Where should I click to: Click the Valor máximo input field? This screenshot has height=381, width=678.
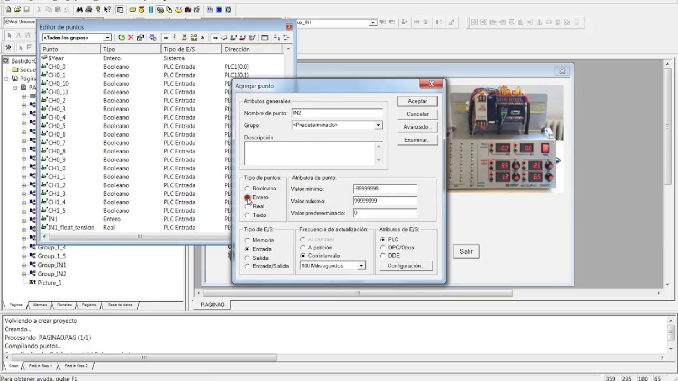point(385,201)
